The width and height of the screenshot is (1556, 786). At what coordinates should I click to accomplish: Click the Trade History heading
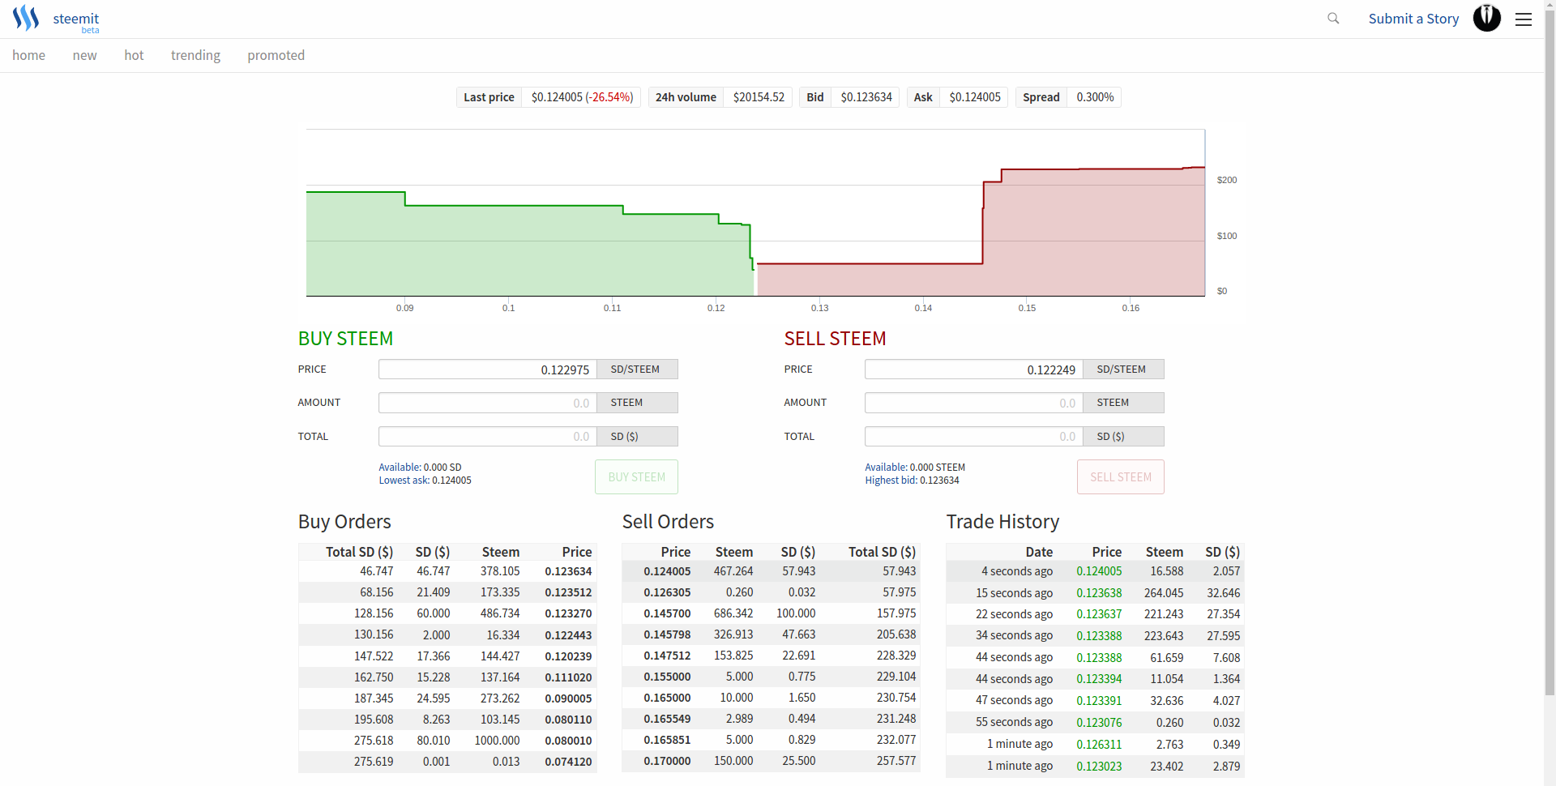coord(1002,522)
